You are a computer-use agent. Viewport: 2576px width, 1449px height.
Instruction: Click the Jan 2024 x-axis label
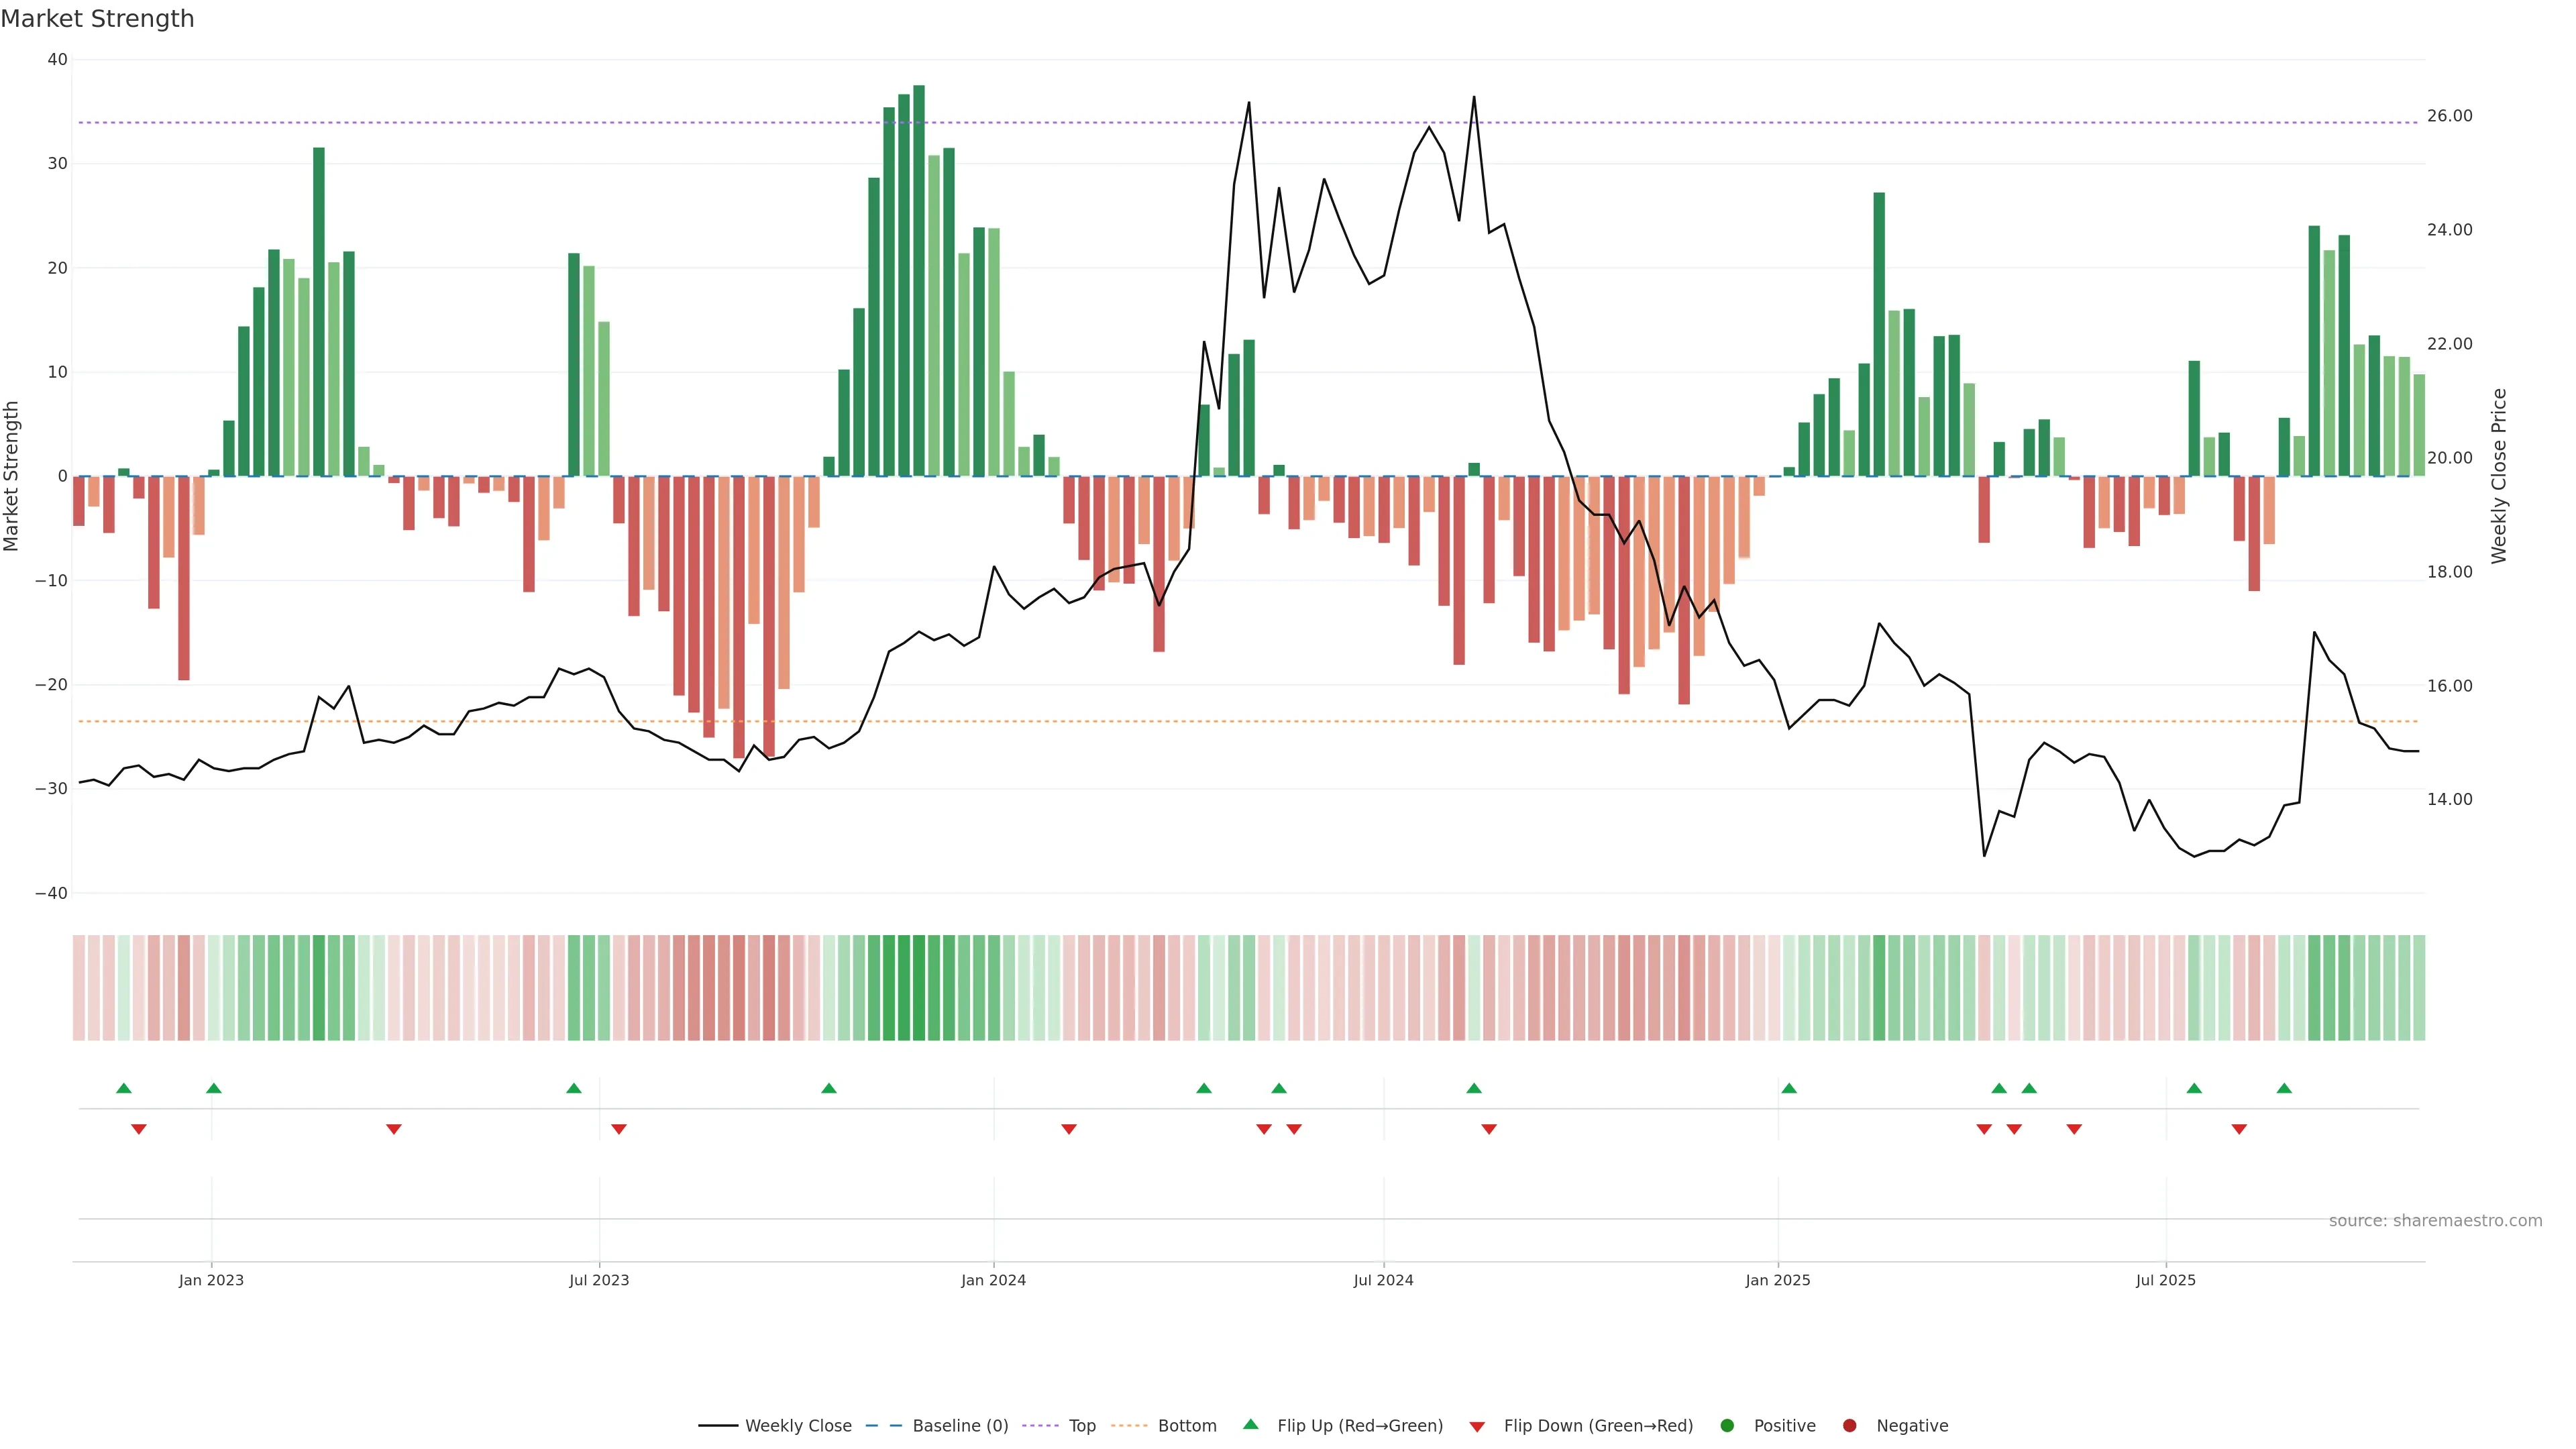[x=993, y=1280]
